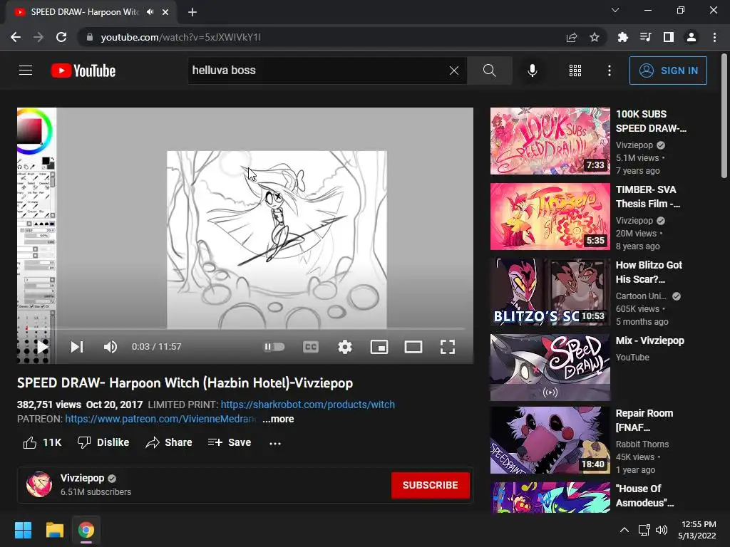This screenshot has width=730, height=547.
Task: Click the SIGN IN button
Action: click(x=668, y=71)
